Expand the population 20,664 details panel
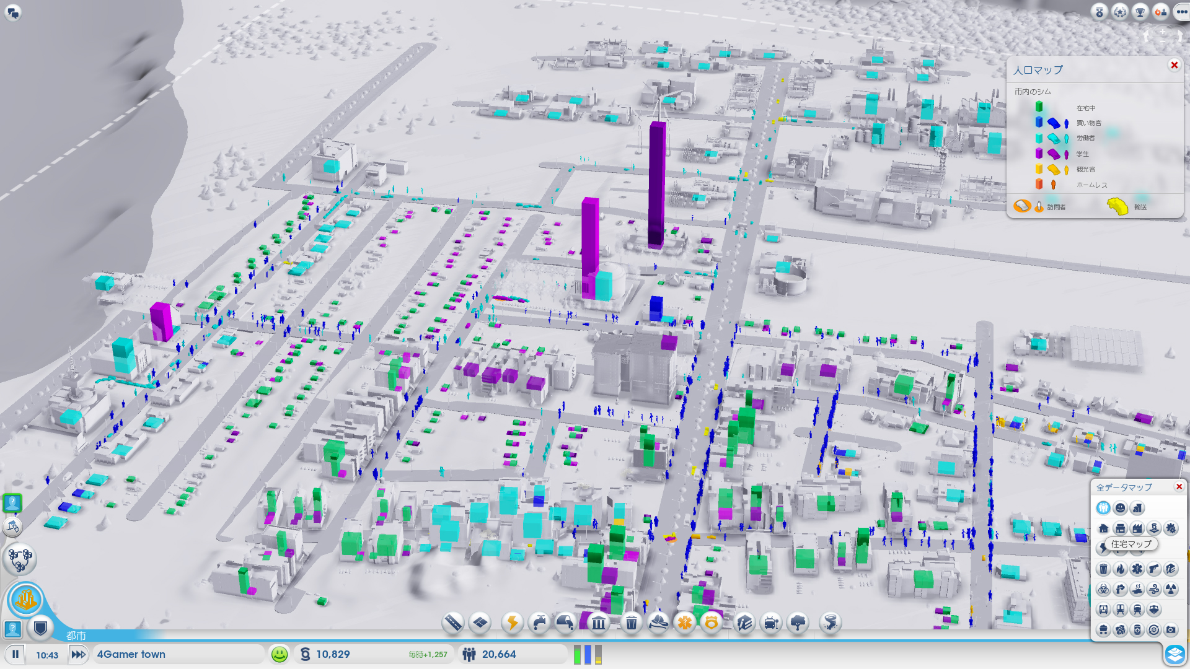Image resolution: width=1190 pixels, height=669 pixels. tap(498, 654)
